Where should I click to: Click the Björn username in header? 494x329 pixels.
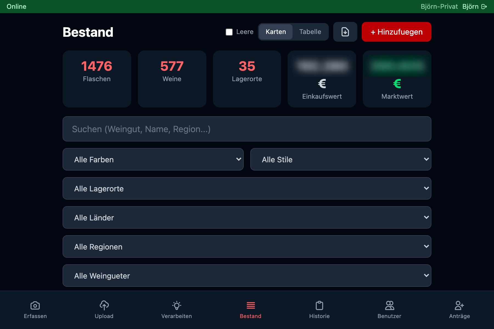point(470,7)
